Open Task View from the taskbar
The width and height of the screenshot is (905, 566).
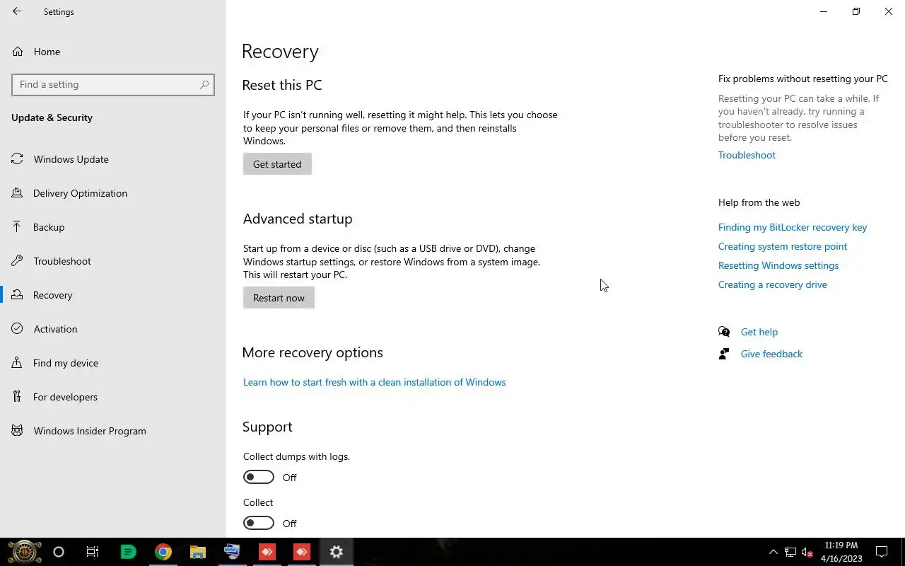point(93,552)
